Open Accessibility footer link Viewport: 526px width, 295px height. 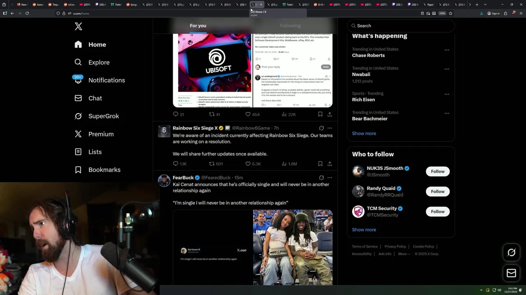tap(362, 254)
